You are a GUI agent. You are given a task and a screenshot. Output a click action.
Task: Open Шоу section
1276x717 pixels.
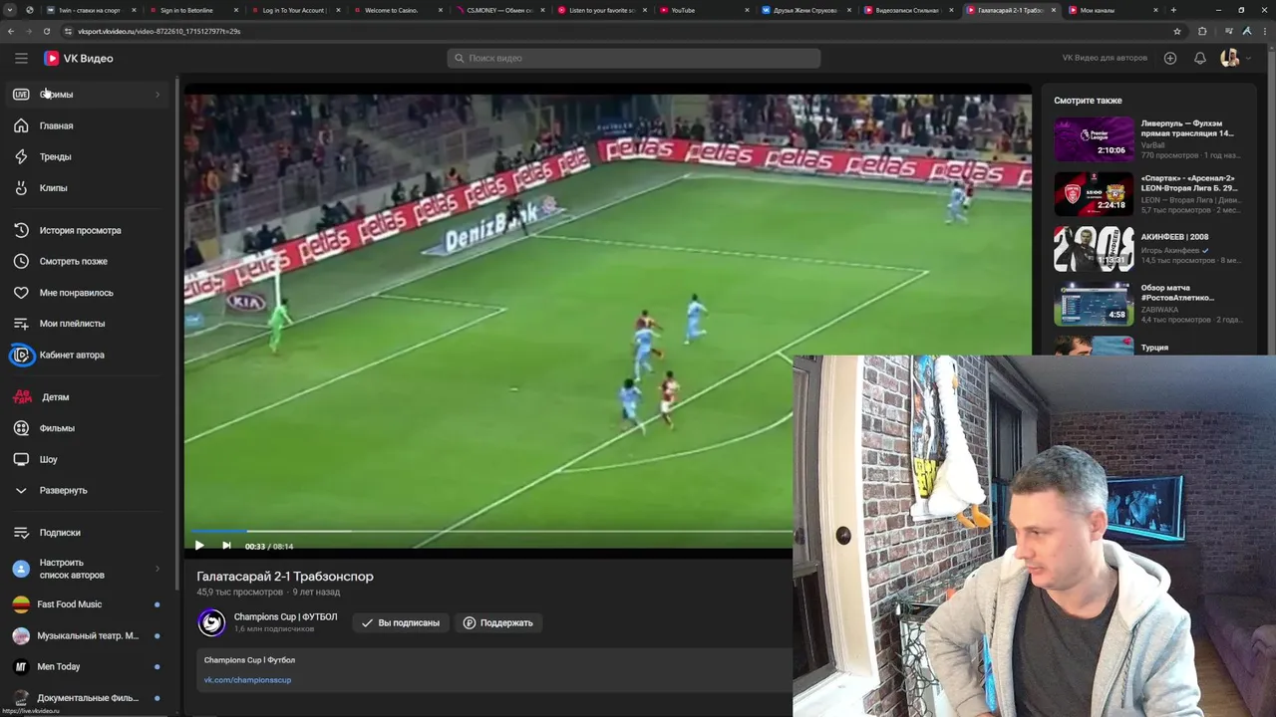coord(87,459)
